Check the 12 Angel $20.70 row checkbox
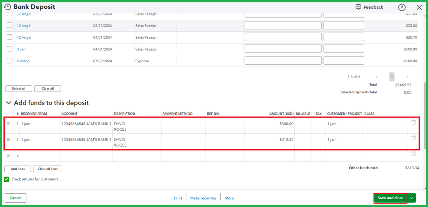Screen dimensions: 428x207 [x=9, y=37]
